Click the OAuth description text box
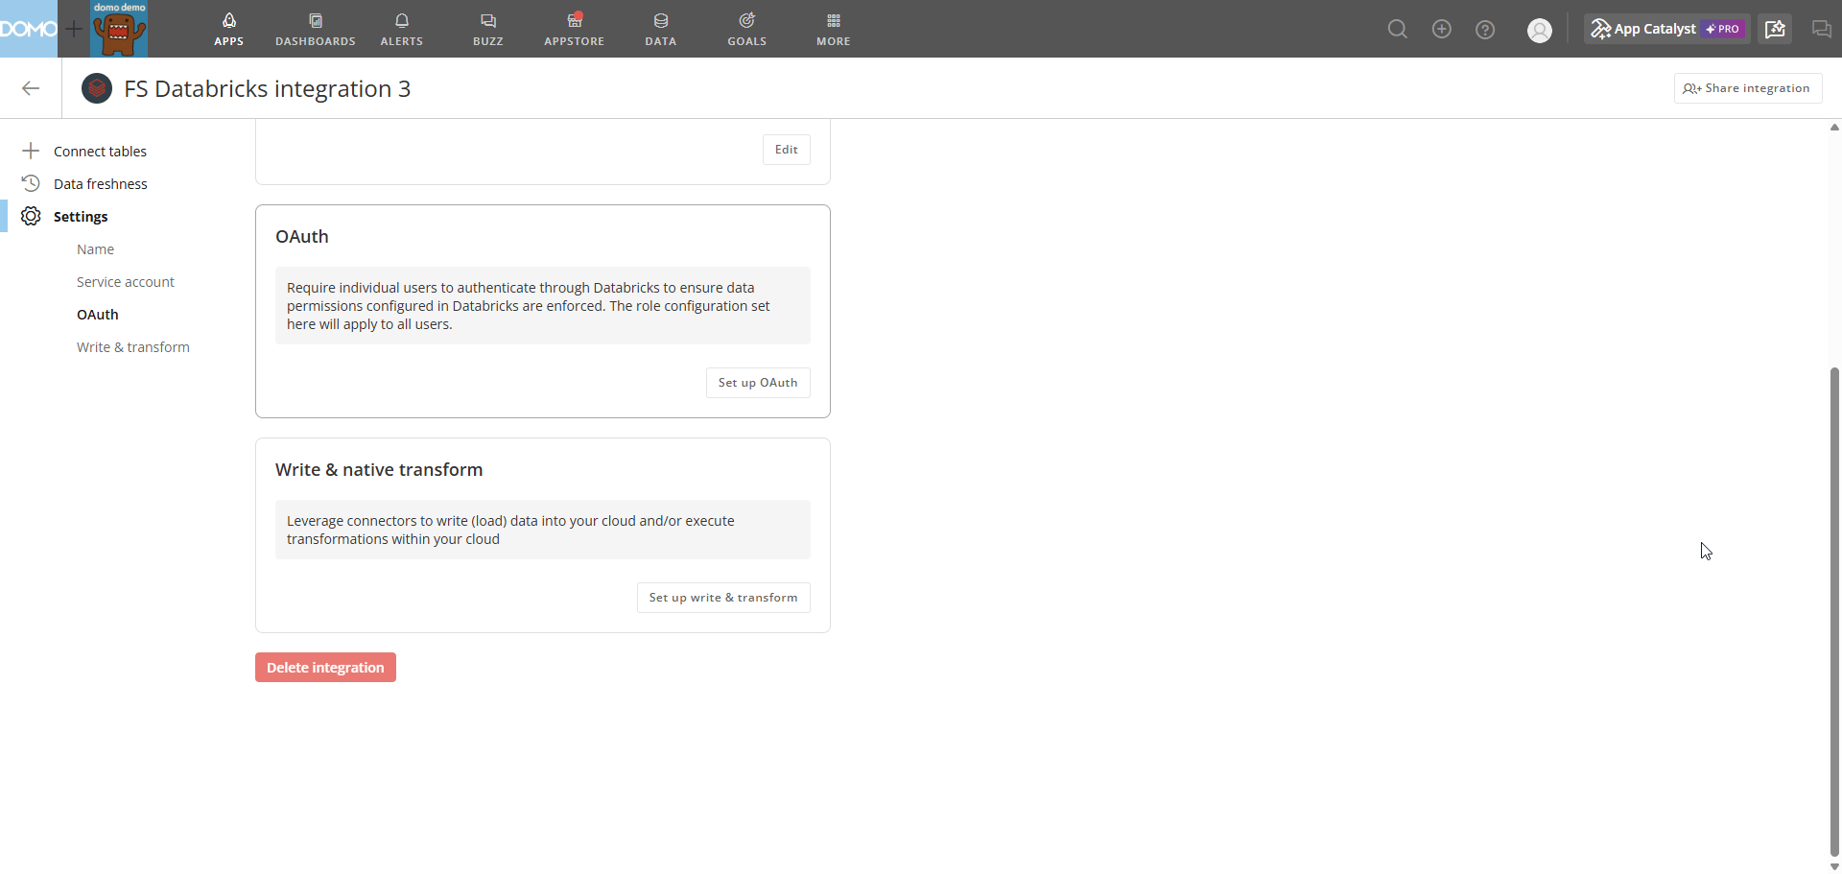This screenshot has width=1842, height=874. pos(543,306)
